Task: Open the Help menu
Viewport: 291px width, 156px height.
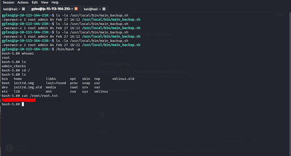Action: (55, 2)
